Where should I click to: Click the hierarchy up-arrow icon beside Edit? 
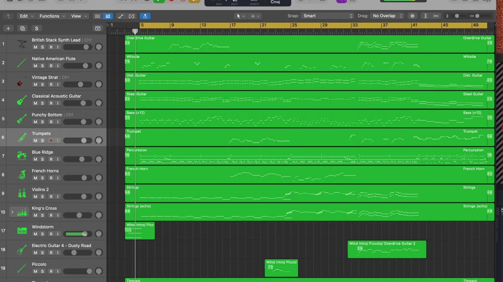[x=8, y=16]
